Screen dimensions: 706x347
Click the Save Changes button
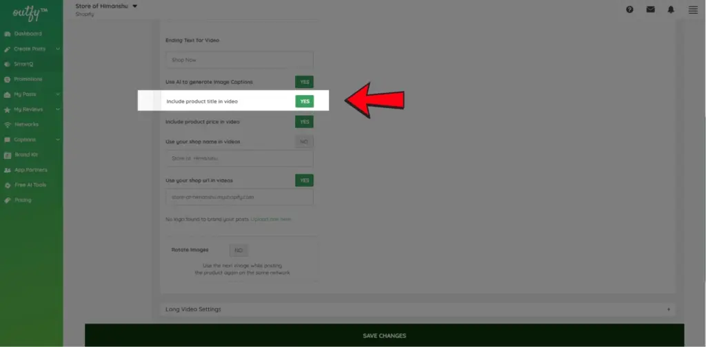tap(384, 336)
